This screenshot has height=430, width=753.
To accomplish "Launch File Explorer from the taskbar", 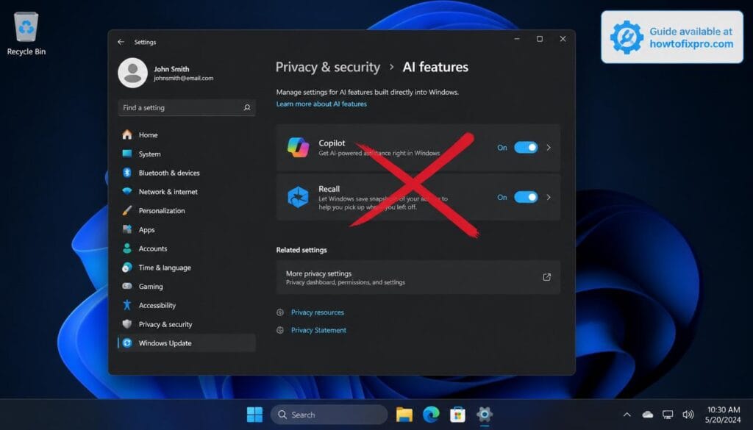I will (x=404, y=414).
